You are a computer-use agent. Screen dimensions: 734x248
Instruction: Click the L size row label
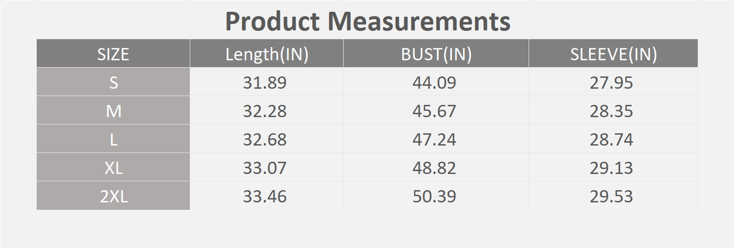(x=113, y=139)
